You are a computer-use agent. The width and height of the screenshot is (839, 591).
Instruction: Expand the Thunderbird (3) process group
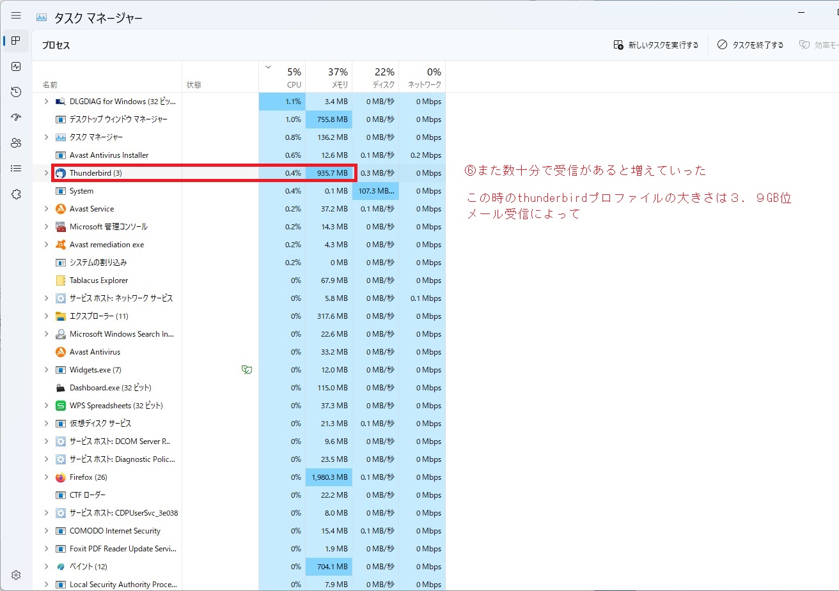coord(46,173)
